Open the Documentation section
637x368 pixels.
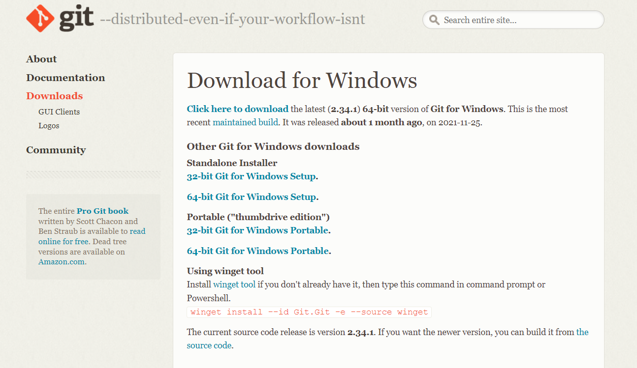pyautogui.click(x=65, y=78)
